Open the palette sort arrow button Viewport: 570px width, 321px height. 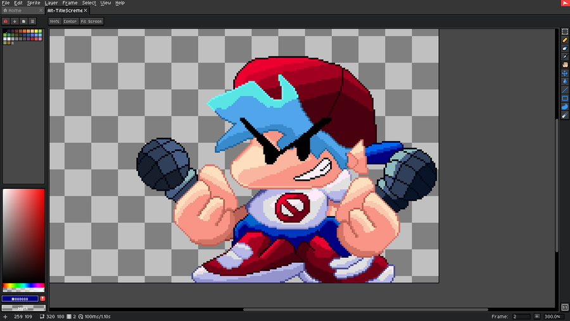[x=15, y=21]
